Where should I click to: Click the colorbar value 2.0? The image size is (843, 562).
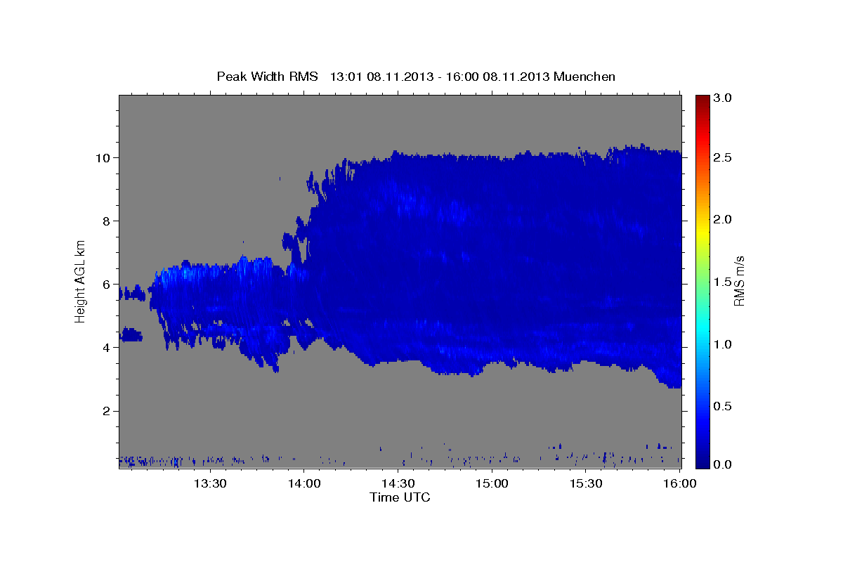(x=724, y=220)
